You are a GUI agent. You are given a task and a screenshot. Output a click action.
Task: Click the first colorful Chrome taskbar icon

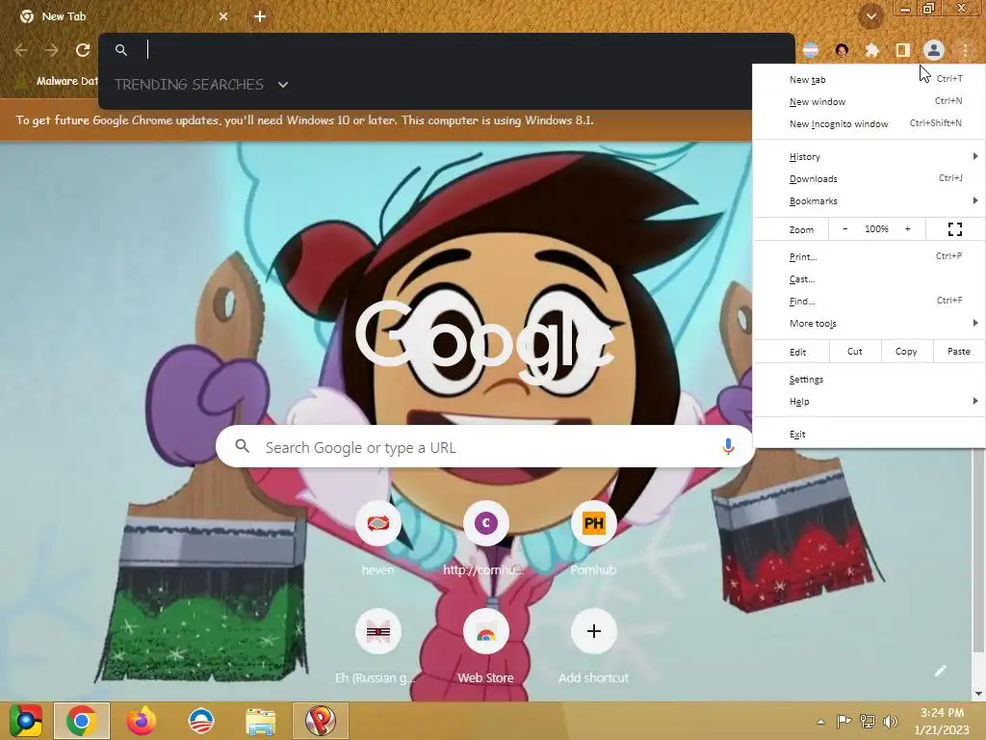pos(25,721)
